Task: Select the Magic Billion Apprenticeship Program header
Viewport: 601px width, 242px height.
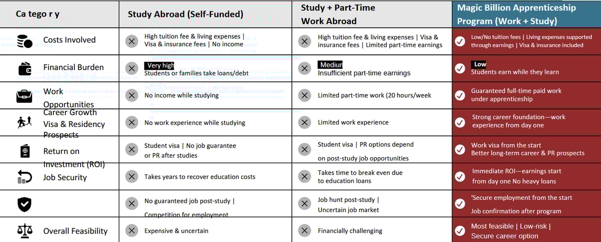Action: tap(516, 14)
